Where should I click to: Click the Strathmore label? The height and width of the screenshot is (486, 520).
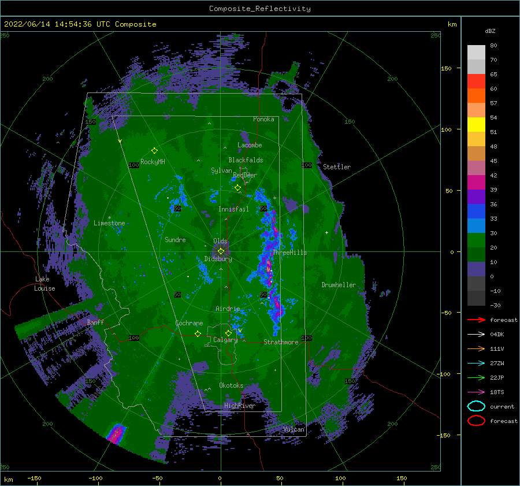(281, 342)
